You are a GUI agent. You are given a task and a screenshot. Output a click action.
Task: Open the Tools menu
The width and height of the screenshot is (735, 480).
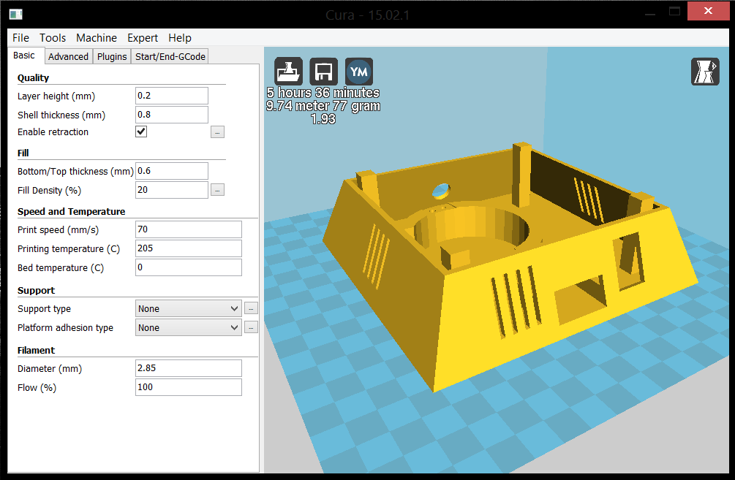[53, 38]
